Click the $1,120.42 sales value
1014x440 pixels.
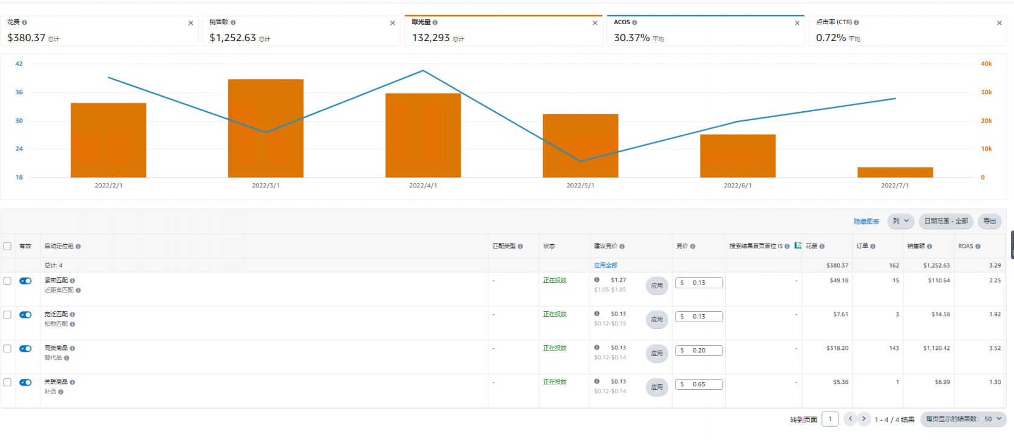(937, 348)
